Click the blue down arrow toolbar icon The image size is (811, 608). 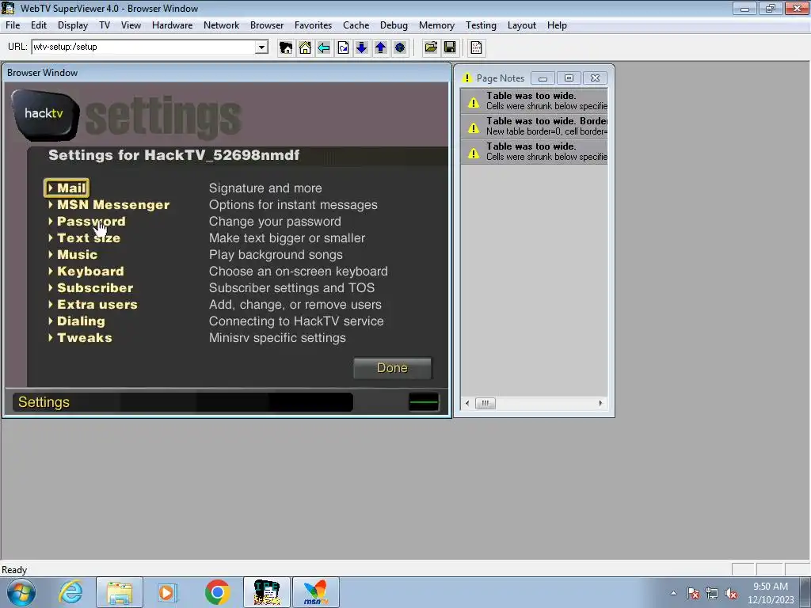click(x=361, y=47)
